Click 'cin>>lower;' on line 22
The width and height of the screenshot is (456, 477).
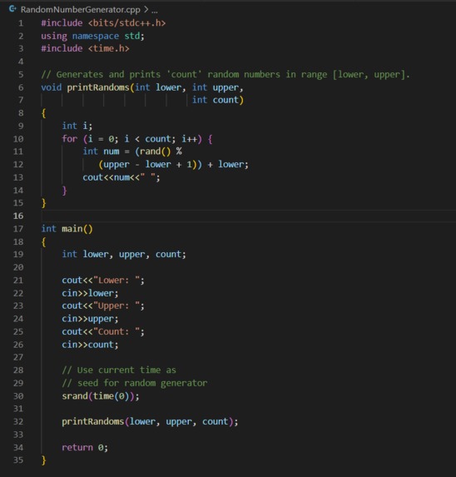click(x=91, y=293)
